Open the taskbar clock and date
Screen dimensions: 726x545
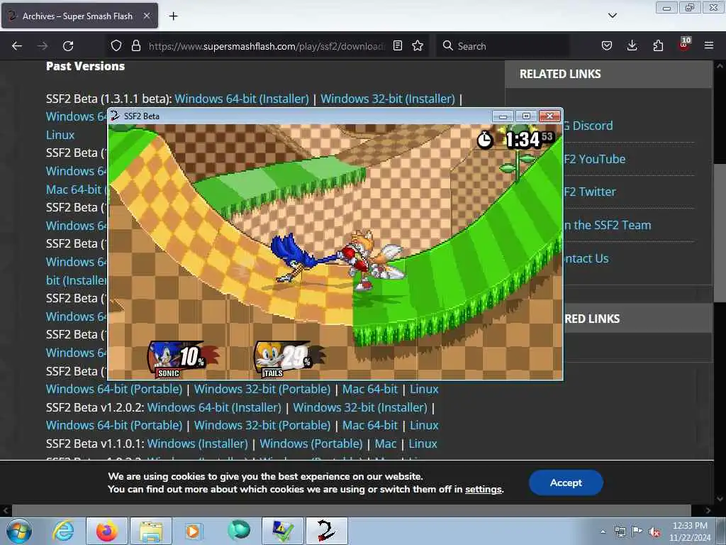pyautogui.click(x=690, y=532)
